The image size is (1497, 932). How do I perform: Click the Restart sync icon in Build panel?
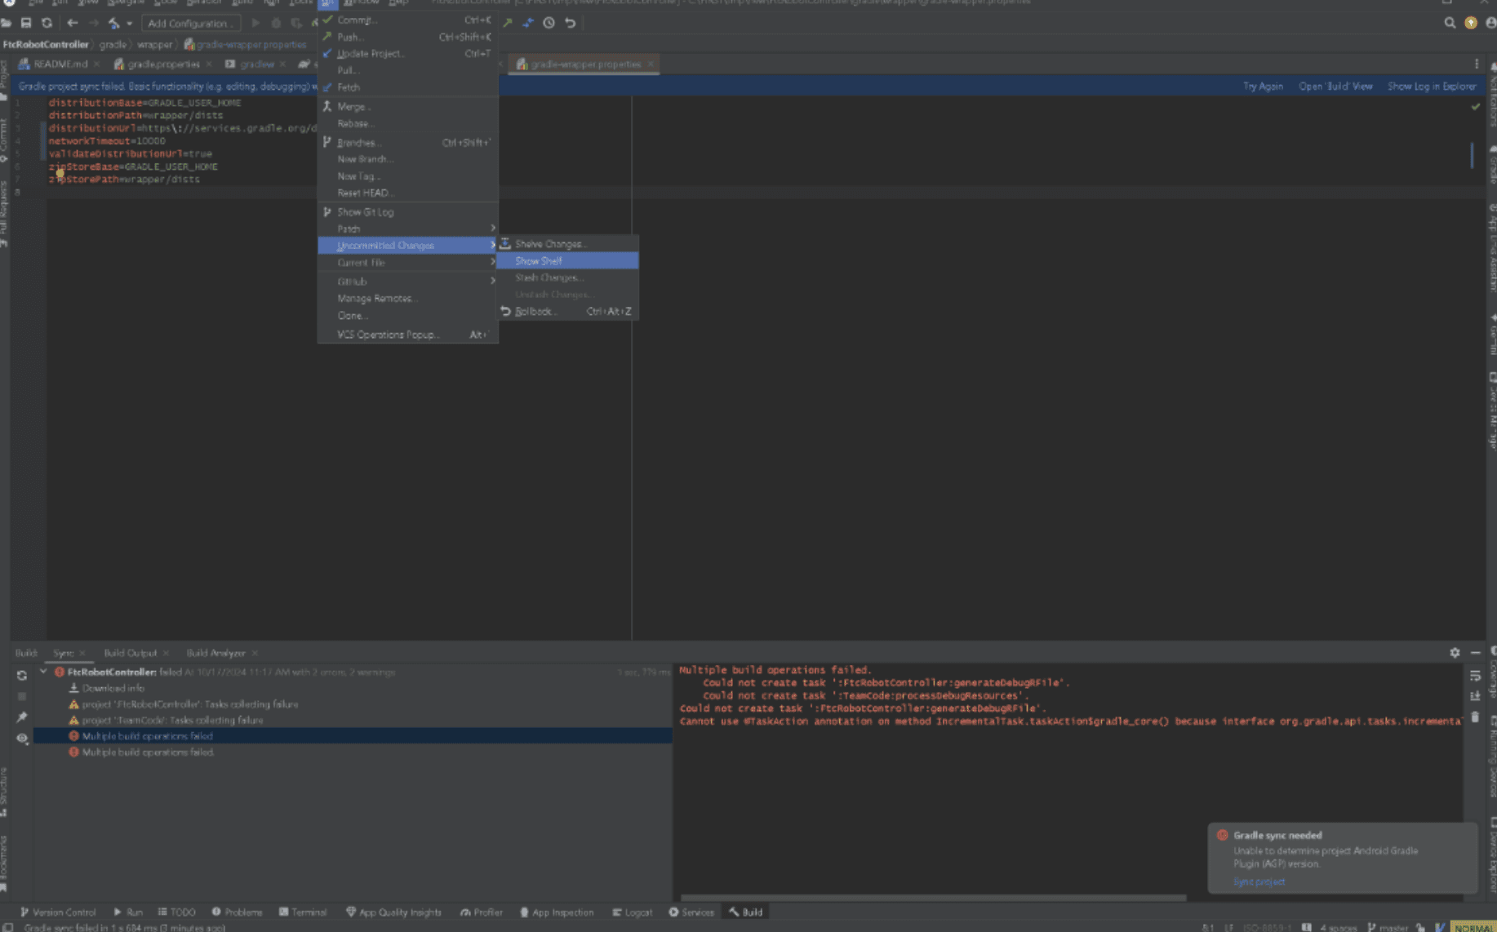(22, 676)
